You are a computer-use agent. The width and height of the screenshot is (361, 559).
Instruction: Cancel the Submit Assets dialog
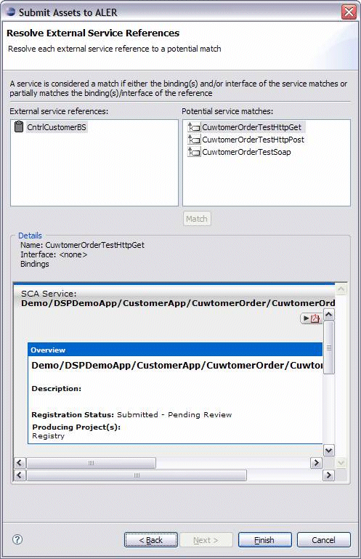[323, 540]
